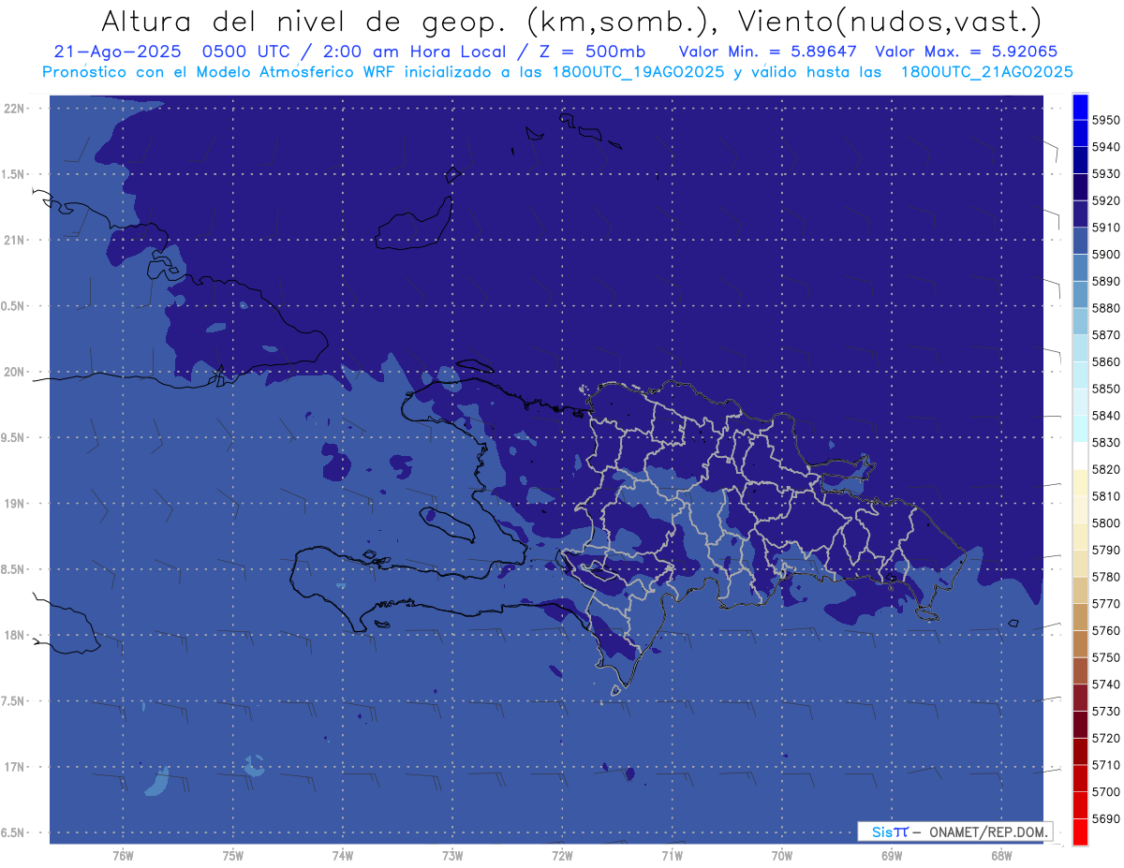Click the 'ONAMET/REP.DOM.' logo label

point(989,831)
